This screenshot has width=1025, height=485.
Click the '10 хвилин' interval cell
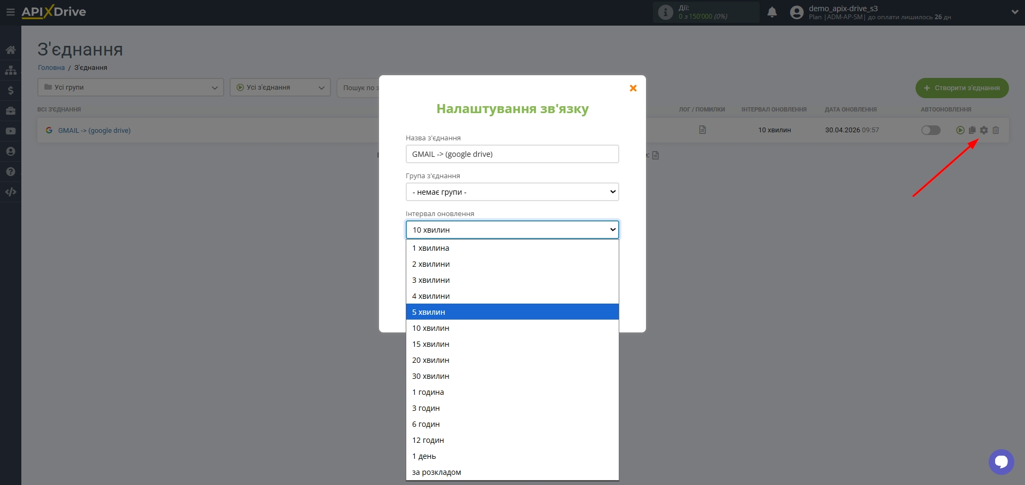775,130
